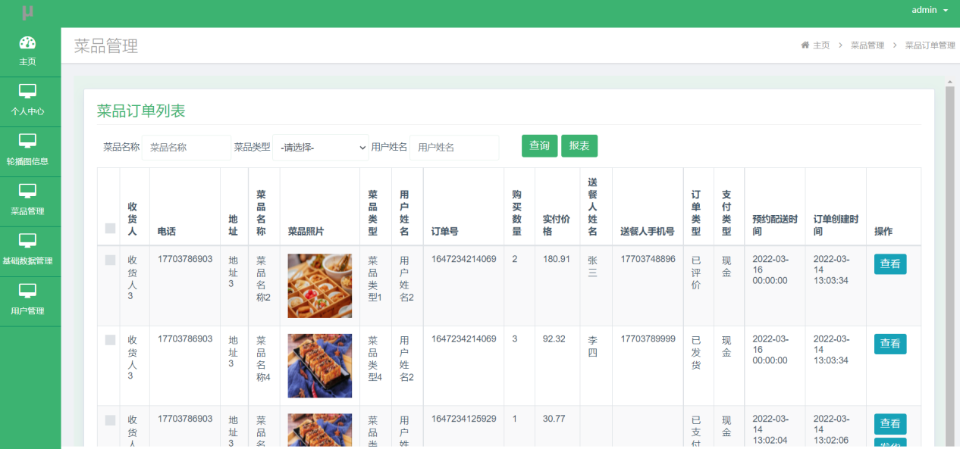Open the 菜品类型 select dropdown
Screen dimensions: 960x449
[321, 148]
